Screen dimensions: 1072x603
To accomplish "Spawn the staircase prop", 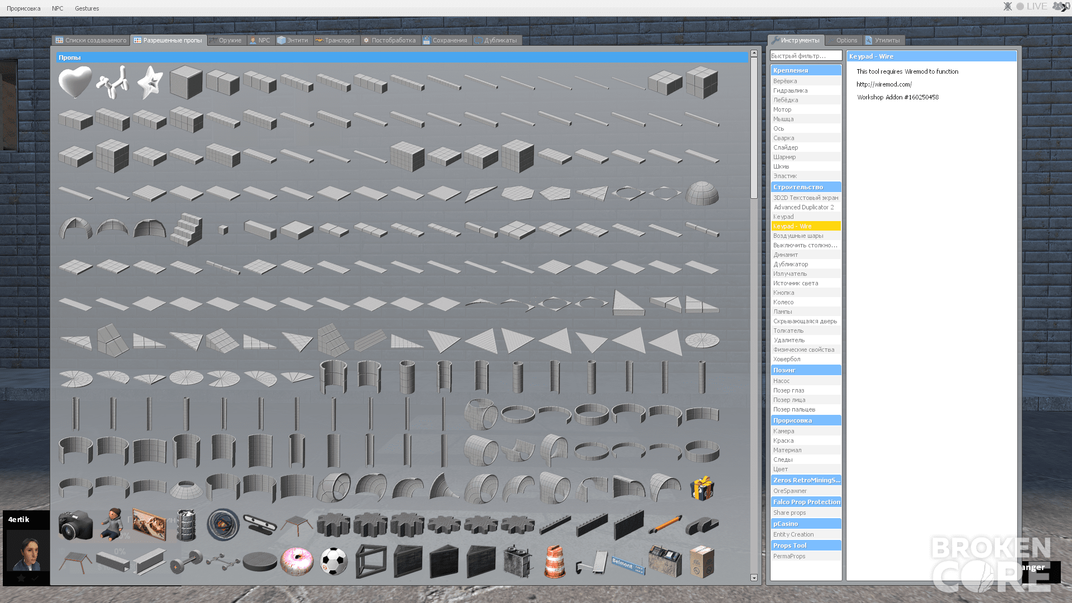I will 186,230.
